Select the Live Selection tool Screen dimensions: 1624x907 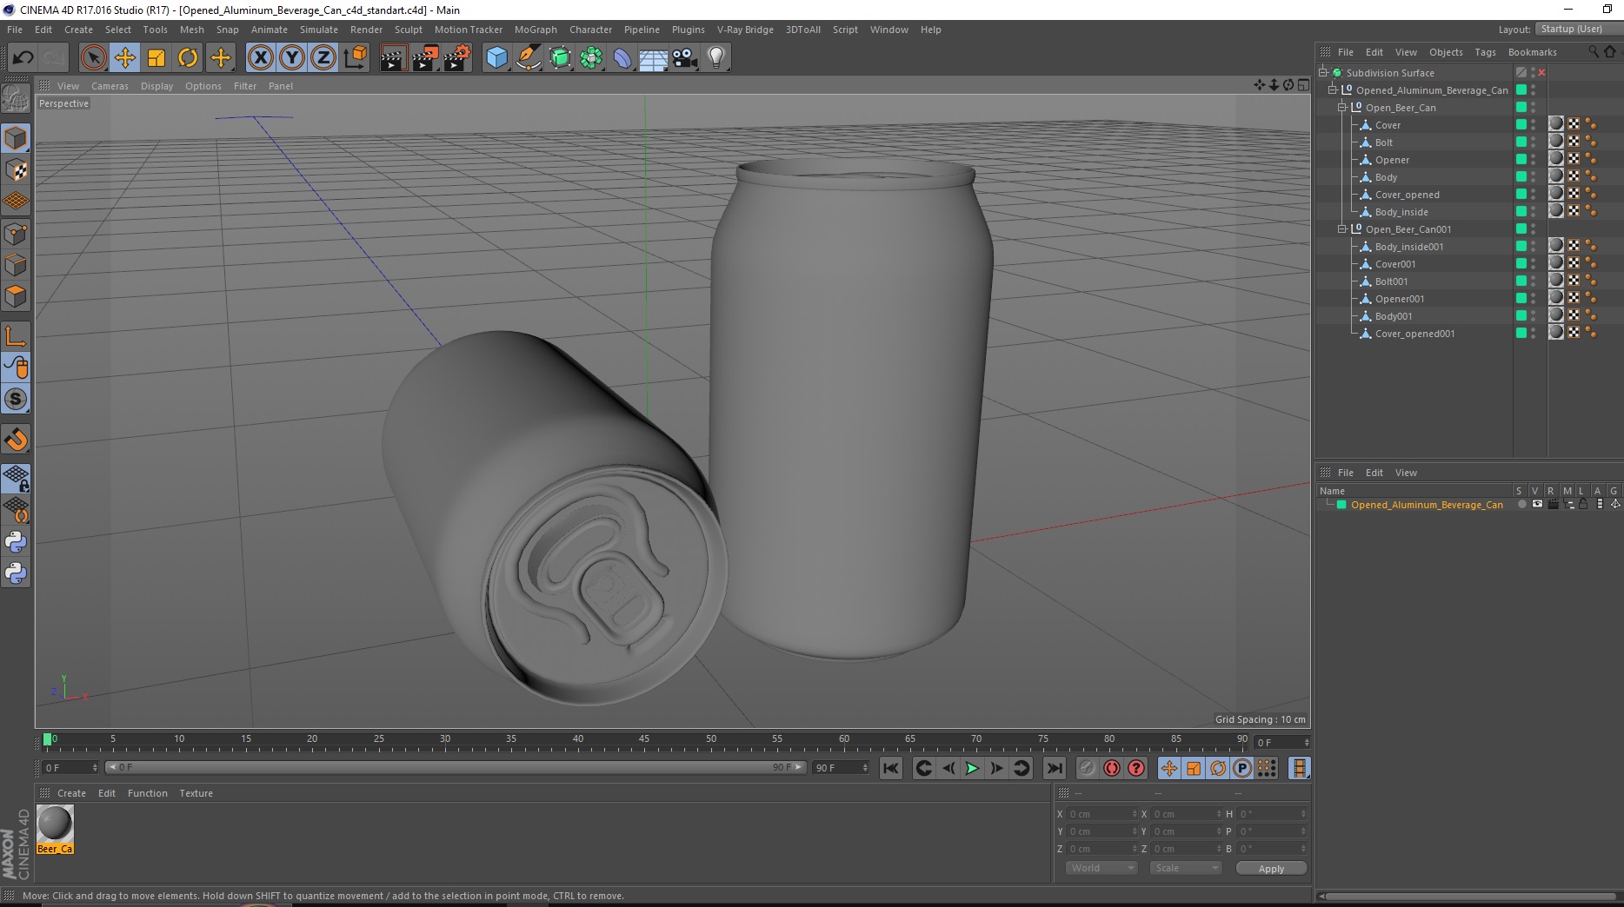[x=93, y=58]
